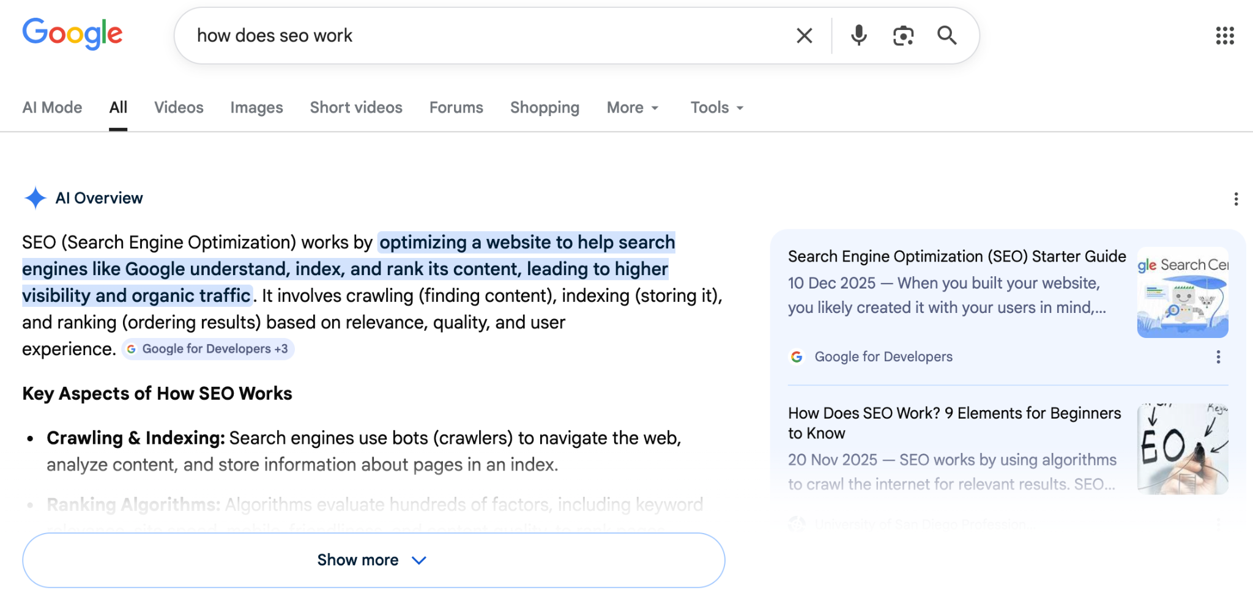Switch to AI Mode tab
The width and height of the screenshot is (1253, 599).
coord(52,108)
